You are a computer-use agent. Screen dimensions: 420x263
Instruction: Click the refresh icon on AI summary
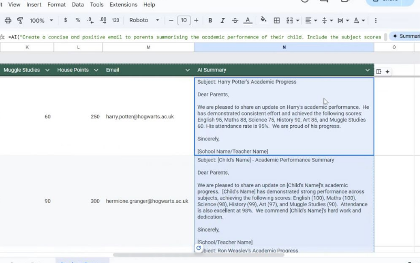pos(198,248)
